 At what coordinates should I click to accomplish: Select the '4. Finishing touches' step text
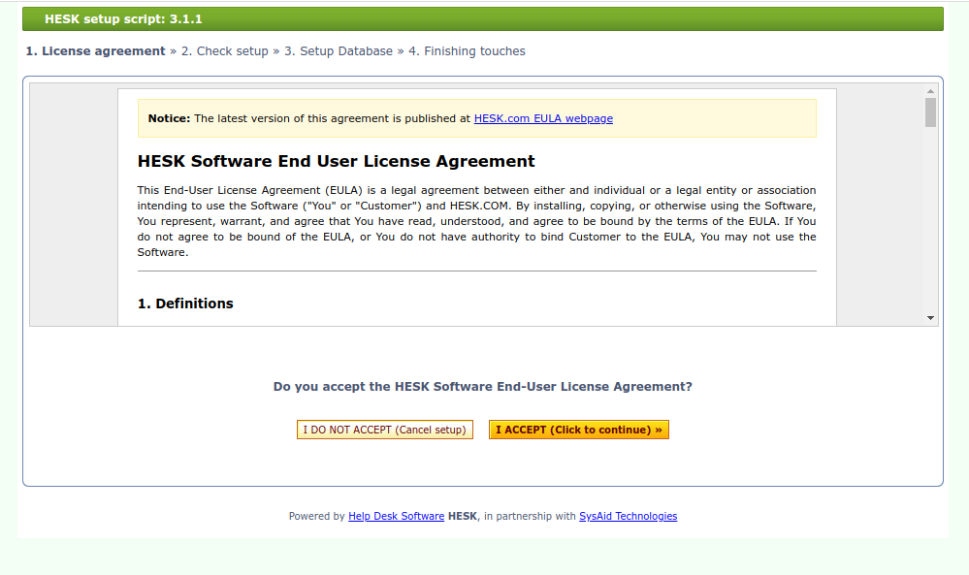(x=467, y=51)
